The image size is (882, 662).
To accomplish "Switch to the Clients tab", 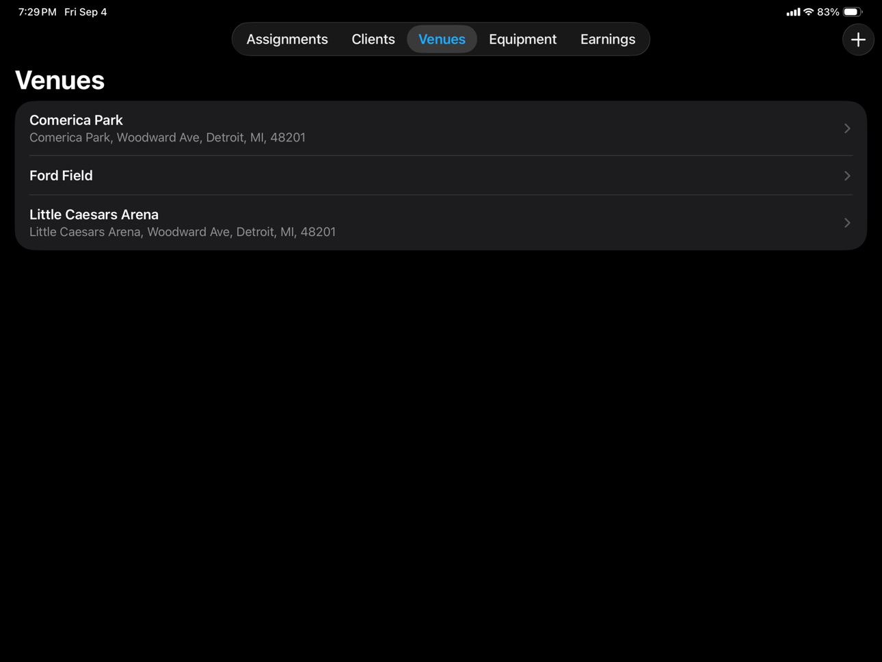I will 373,39.
